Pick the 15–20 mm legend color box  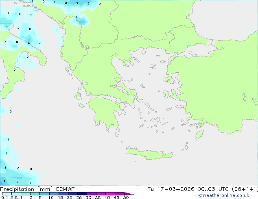(x=63, y=194)
